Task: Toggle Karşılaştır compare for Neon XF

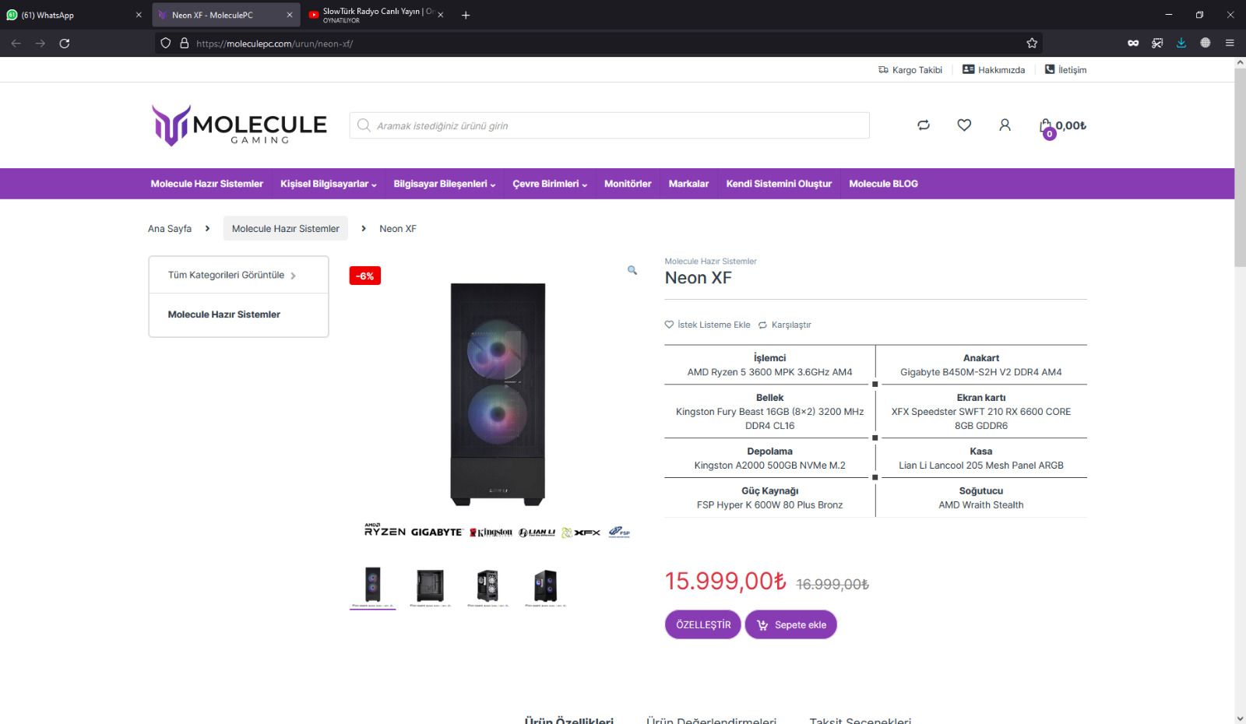Action: 785,325
